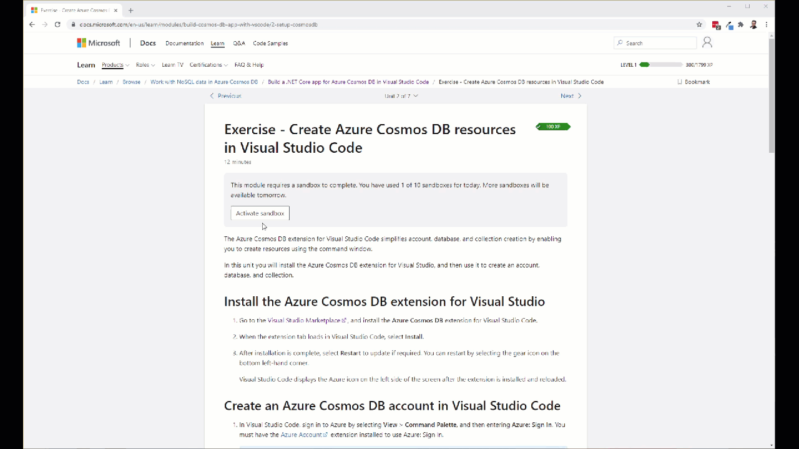Open FAQ & Help link
799x449 pixels.
(249, 65)
